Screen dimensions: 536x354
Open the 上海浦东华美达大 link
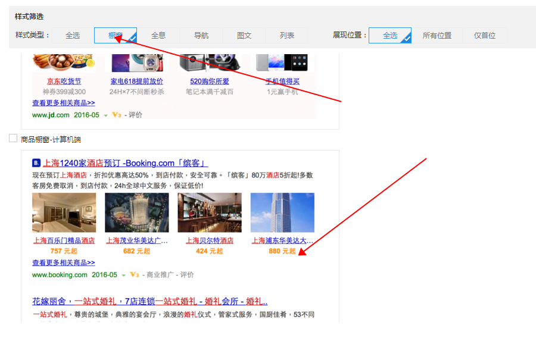282,241
